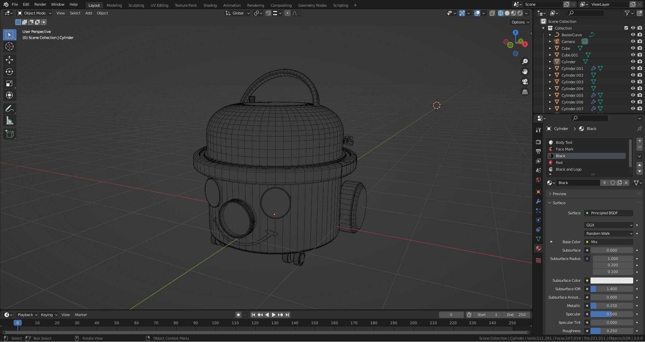Click the zoom view magnifier icon

point(525,61)
